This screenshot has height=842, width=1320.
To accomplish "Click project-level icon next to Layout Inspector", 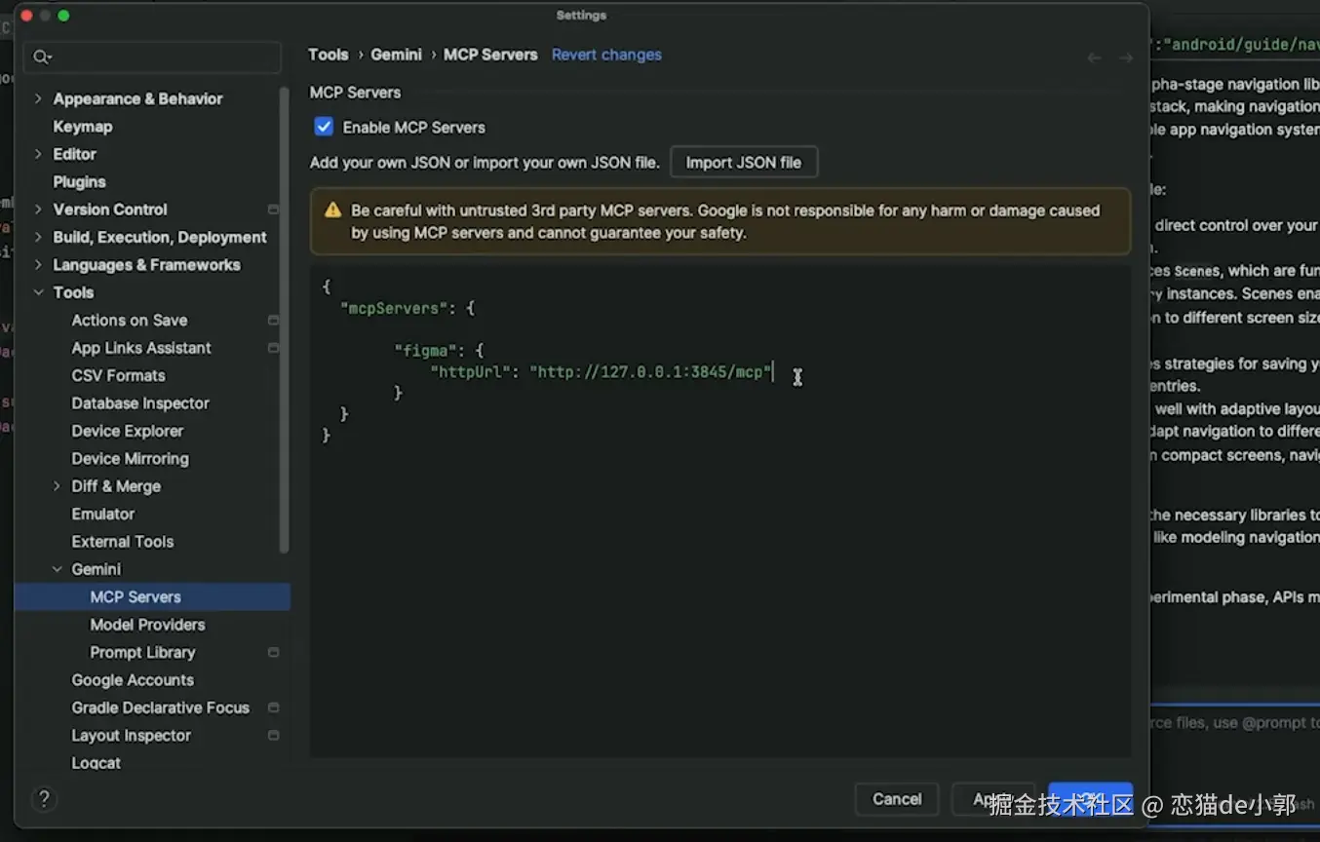I will coord(273,736).
